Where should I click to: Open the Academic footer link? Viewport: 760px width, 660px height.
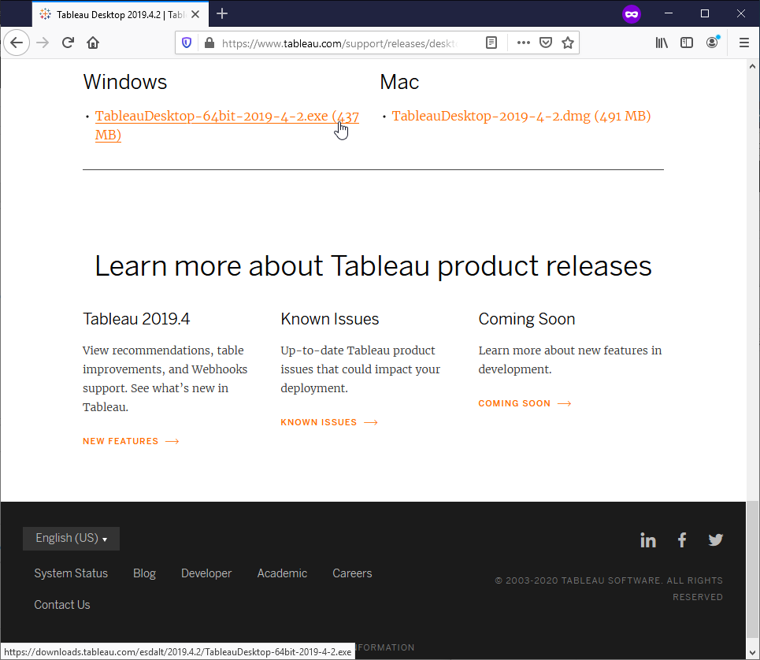pyautogui.click(x=282, y=573)
